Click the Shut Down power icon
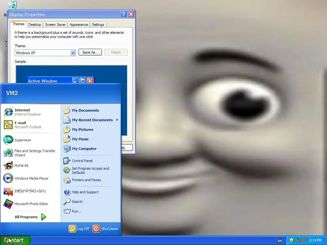327x245 pixels. (x=96, y=229)
